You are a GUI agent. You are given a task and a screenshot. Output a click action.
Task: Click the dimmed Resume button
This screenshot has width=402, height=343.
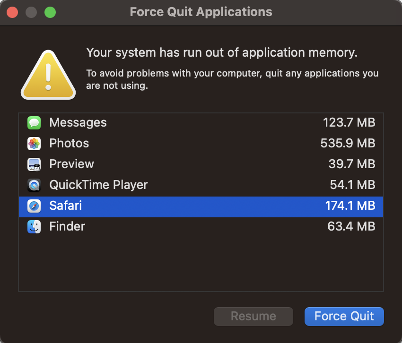[253, 317]
